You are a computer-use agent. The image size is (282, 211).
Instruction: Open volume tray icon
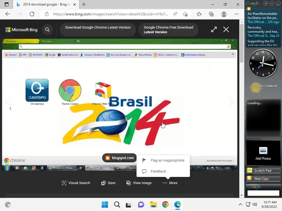tap(255, 204)
